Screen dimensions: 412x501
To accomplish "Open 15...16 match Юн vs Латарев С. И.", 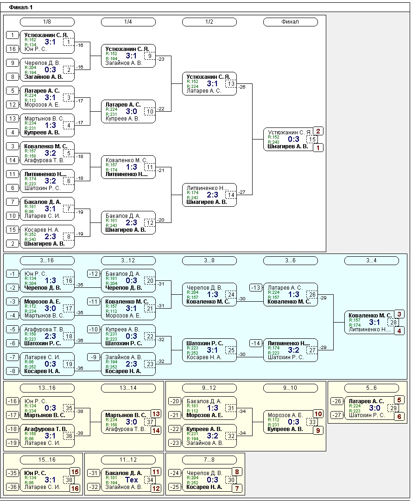I will pyautogui.click(x=47, y=480).
